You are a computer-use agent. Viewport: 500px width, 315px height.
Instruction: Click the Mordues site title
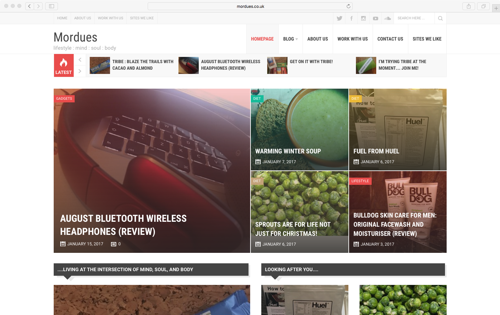click(75, 37)
